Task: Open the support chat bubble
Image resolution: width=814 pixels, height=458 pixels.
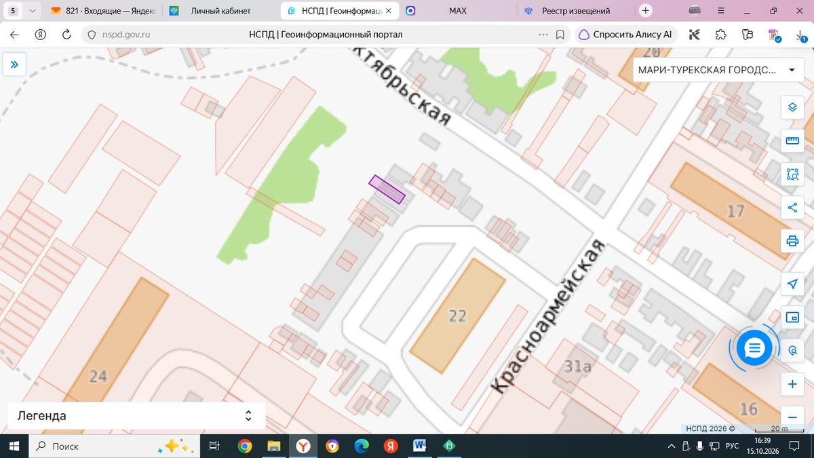Action: coord(754,348)
